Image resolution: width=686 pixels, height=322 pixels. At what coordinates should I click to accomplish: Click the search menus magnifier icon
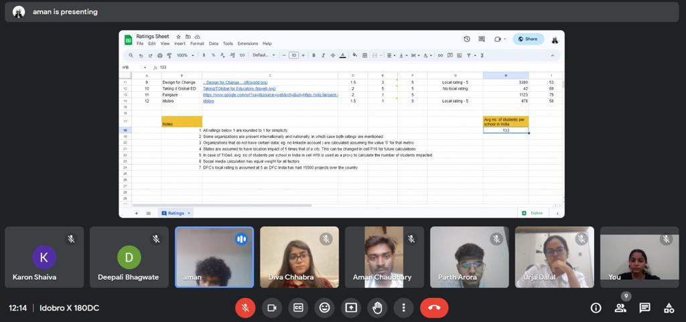pos(131,56)
